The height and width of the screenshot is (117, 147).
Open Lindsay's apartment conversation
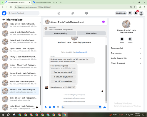(x=20, y=66)
